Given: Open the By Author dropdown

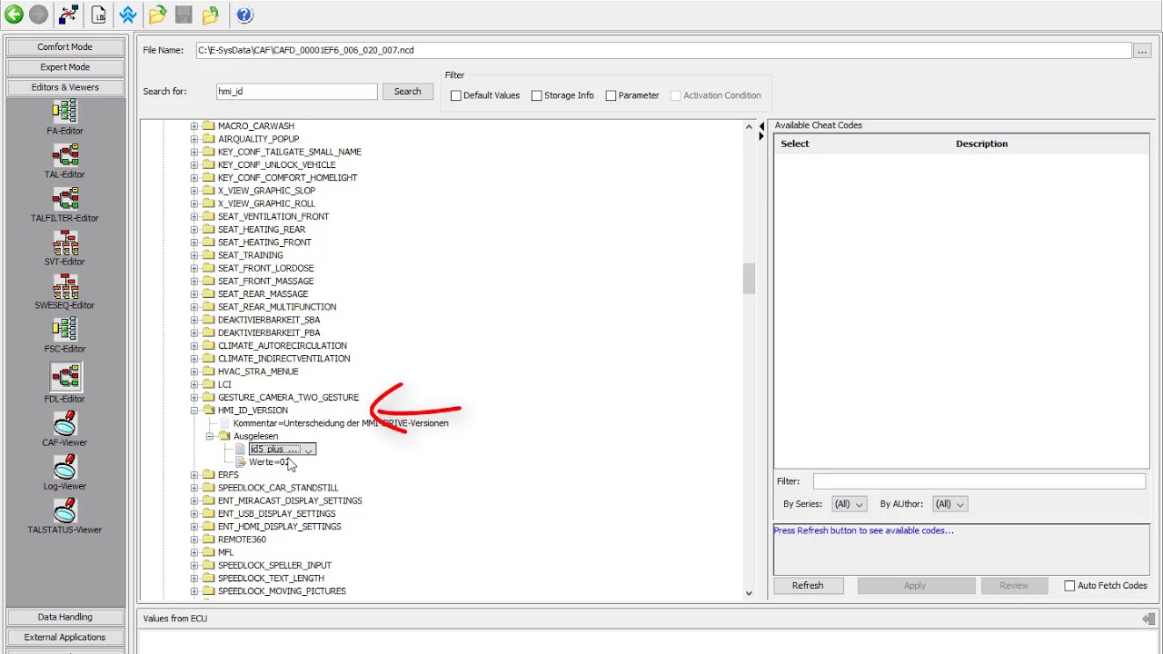Looking at the screenshot, I should pos(949,503).
